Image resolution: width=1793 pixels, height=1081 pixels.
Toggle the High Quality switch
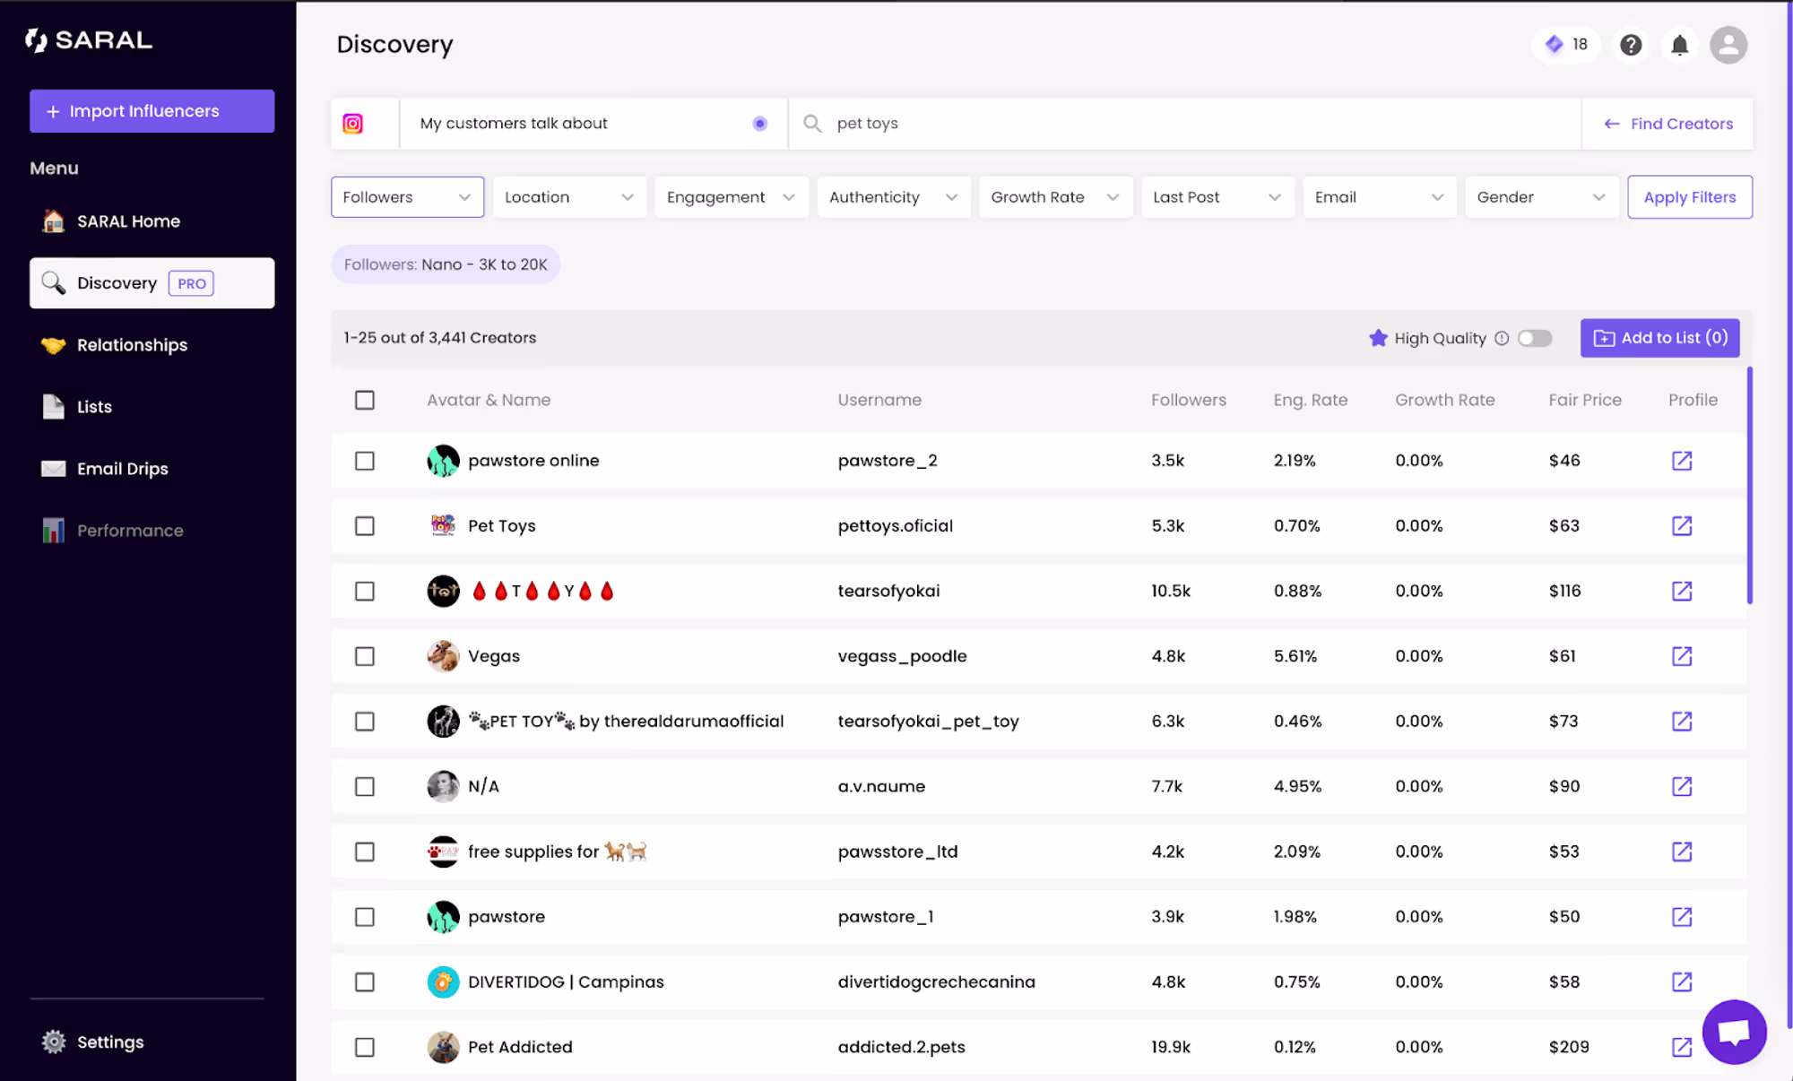(1534, 339)
